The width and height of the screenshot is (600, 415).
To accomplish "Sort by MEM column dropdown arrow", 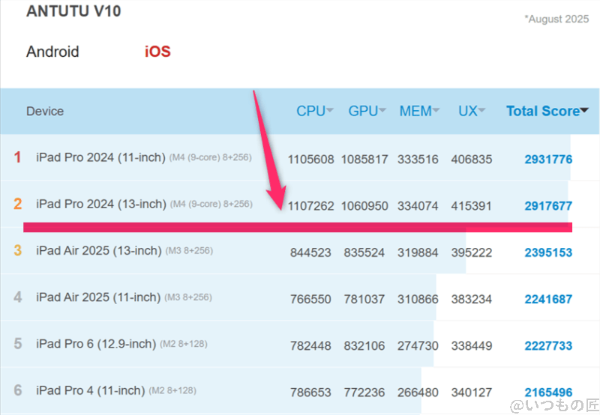I will (x=436, y=111).
